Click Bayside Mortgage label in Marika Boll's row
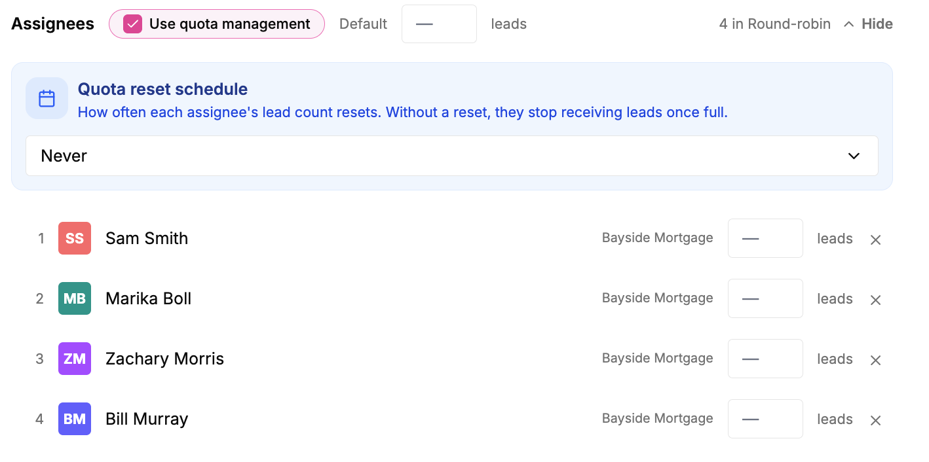929x462 pixels. pyautogui.click(x=658, y=298)
